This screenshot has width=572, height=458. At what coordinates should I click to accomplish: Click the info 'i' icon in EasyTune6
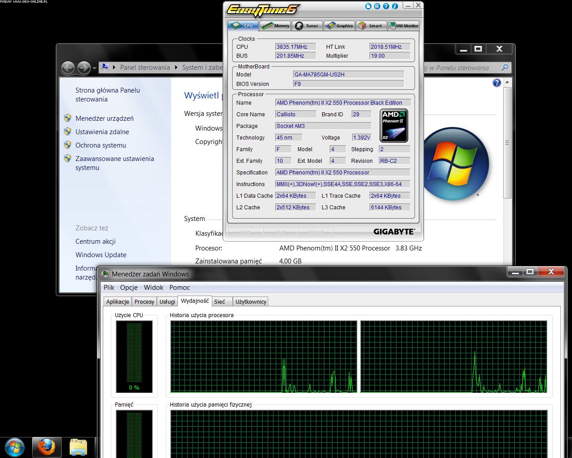(395, 6)
